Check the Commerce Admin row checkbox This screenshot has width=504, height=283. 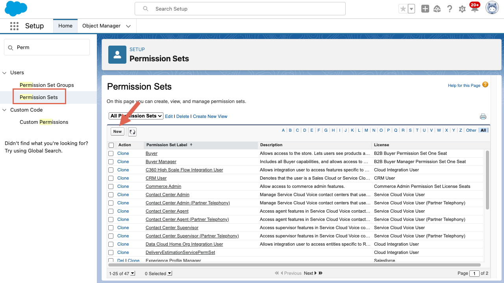111,186
